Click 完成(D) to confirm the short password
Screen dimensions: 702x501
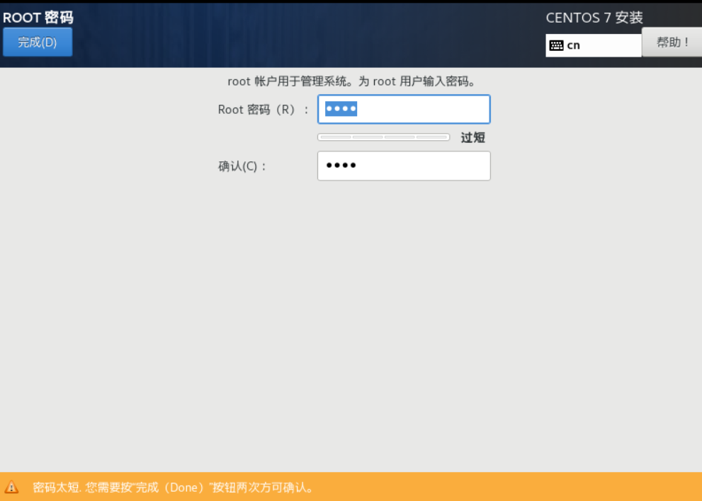[x=37, y=42]
